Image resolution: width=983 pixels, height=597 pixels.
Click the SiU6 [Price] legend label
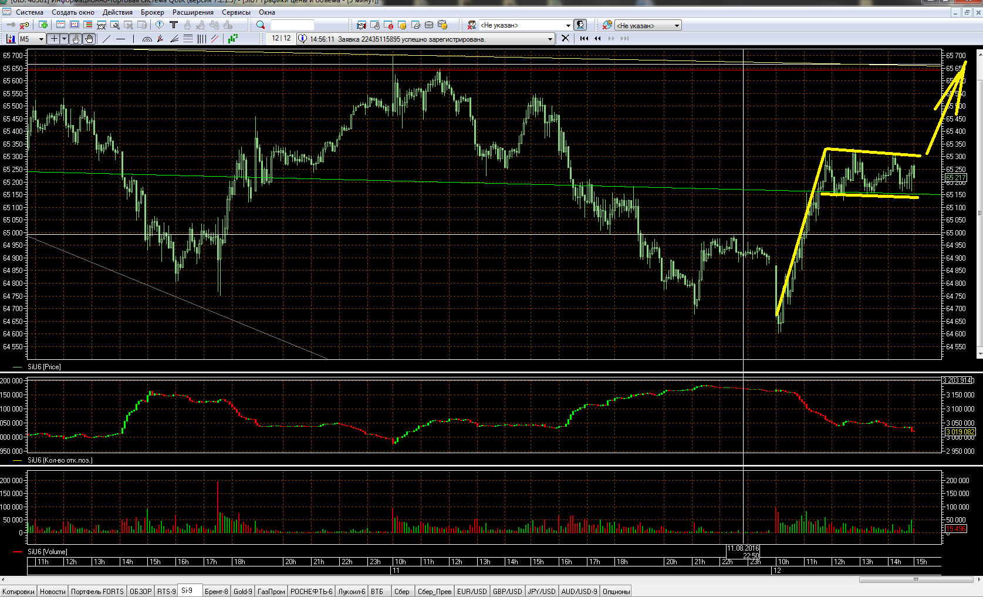44,367
